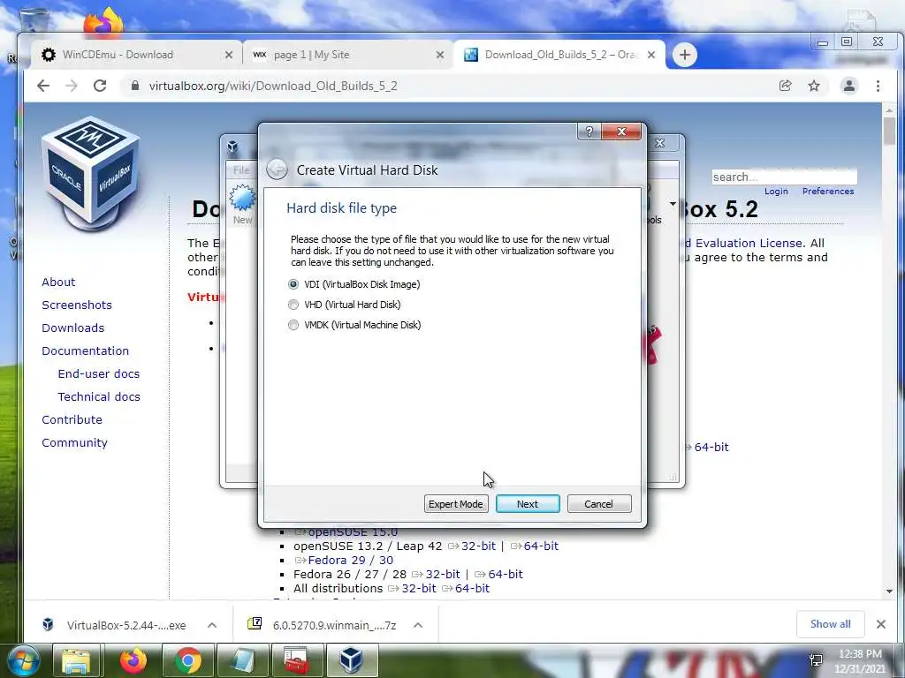Click the site lock icon in the address bar
Screen dimensions: 905x678
[x=135, y=86]
